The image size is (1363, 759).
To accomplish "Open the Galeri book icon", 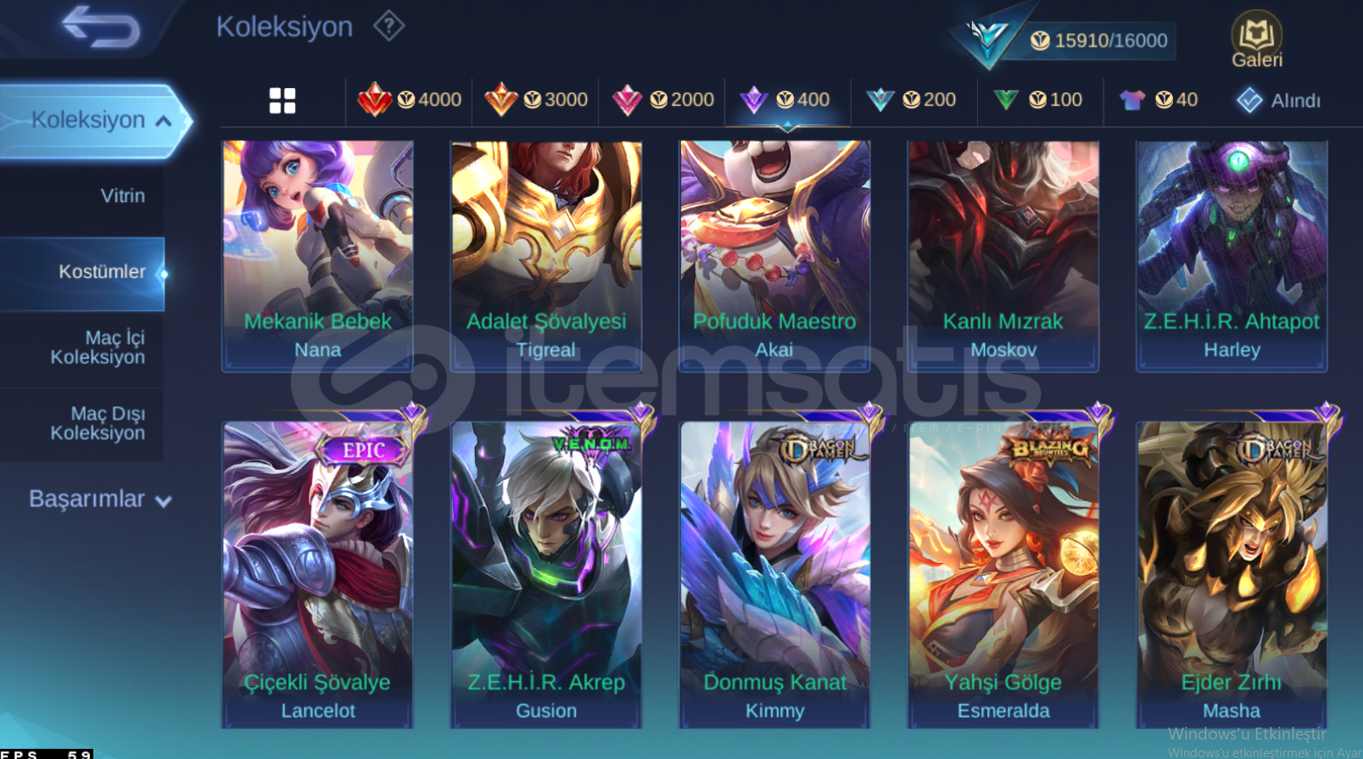I will coord(1256,39).
